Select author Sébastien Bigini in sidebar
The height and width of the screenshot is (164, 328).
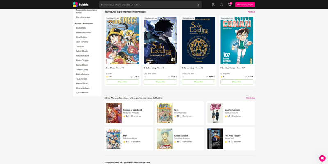[x=82, y=56]
